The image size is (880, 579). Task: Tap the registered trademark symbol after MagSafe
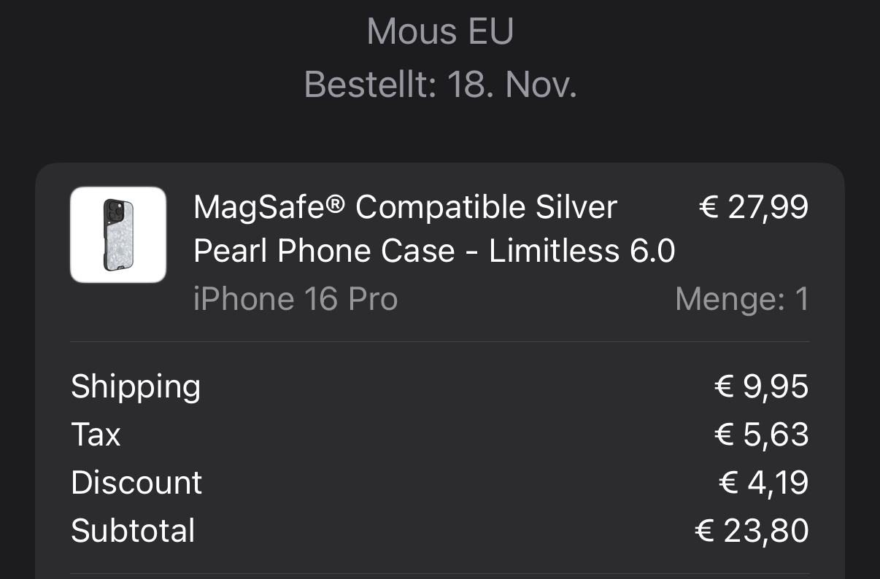point(335,203)
